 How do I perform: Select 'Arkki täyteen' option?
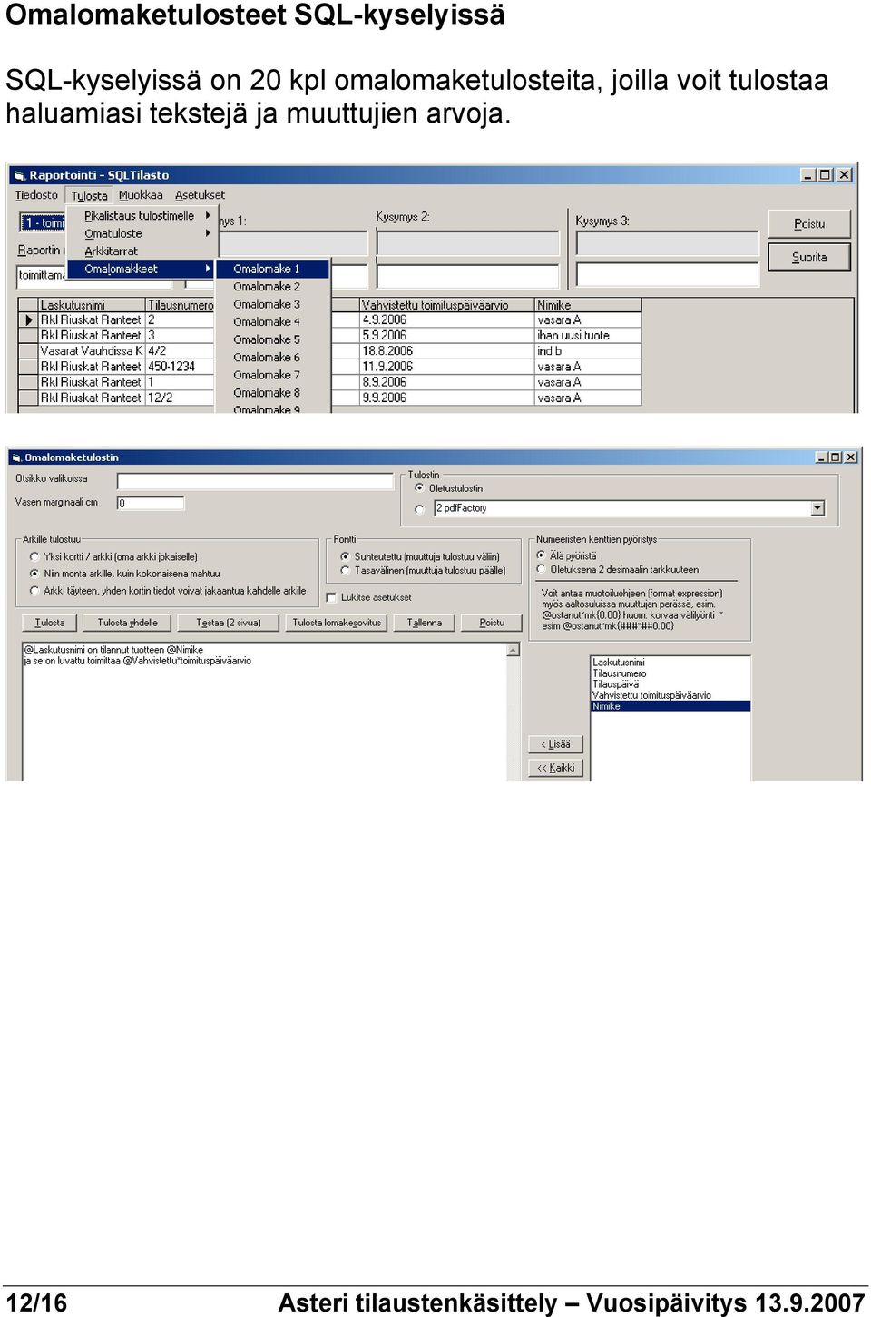pyautogui.click(x=34, y=591)
